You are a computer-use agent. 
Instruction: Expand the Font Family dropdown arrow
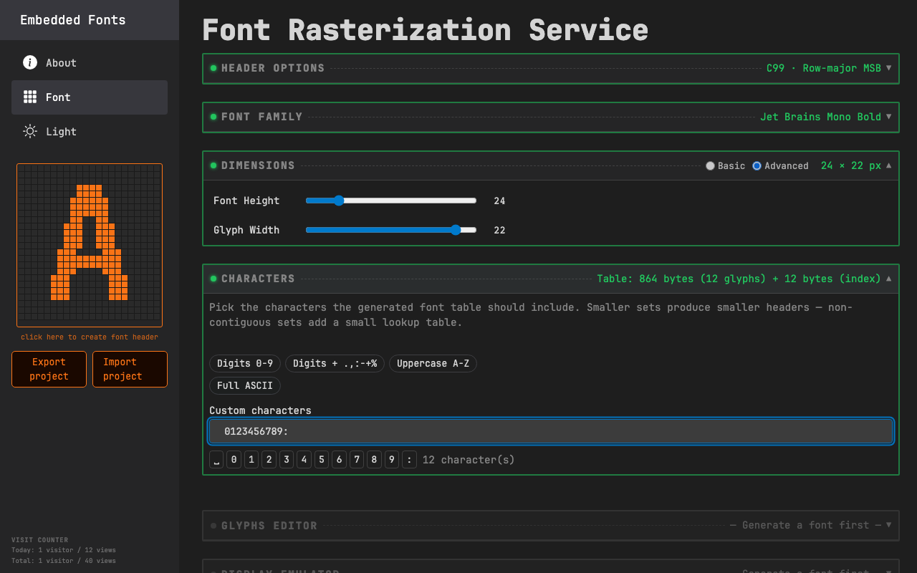click(889, 117)
